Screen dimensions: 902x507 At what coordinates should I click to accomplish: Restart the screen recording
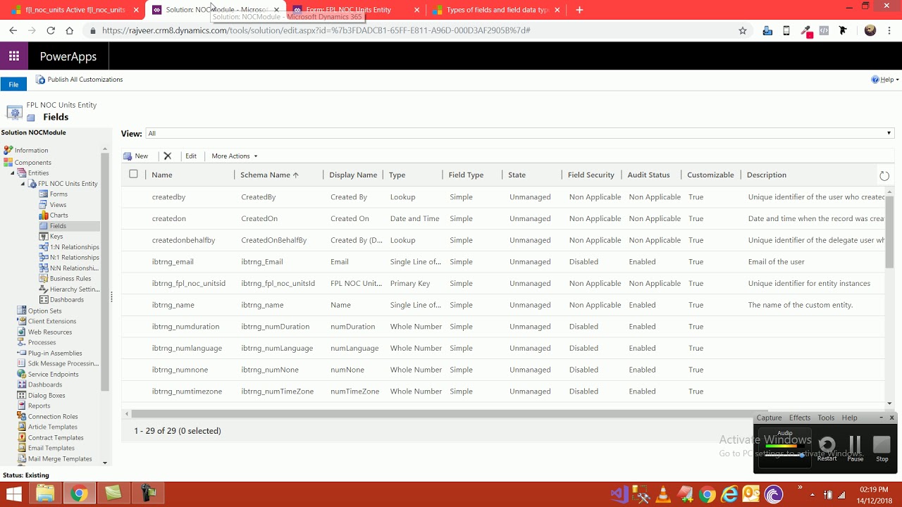[827, 448]
